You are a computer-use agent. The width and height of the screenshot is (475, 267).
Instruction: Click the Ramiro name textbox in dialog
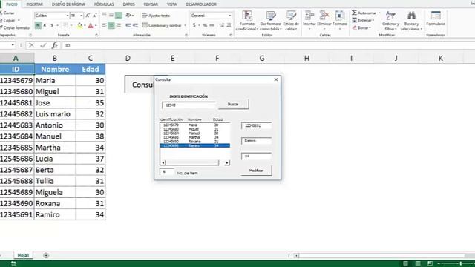point(256,141)
